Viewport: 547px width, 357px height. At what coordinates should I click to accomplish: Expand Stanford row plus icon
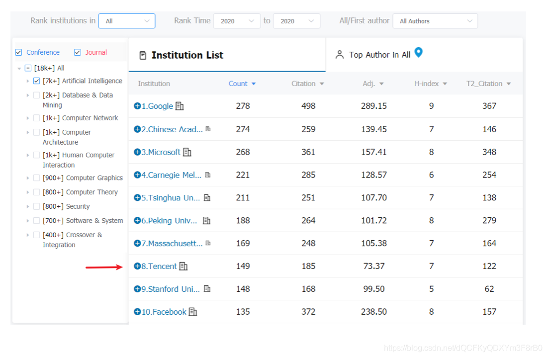(x=137, y=289)
